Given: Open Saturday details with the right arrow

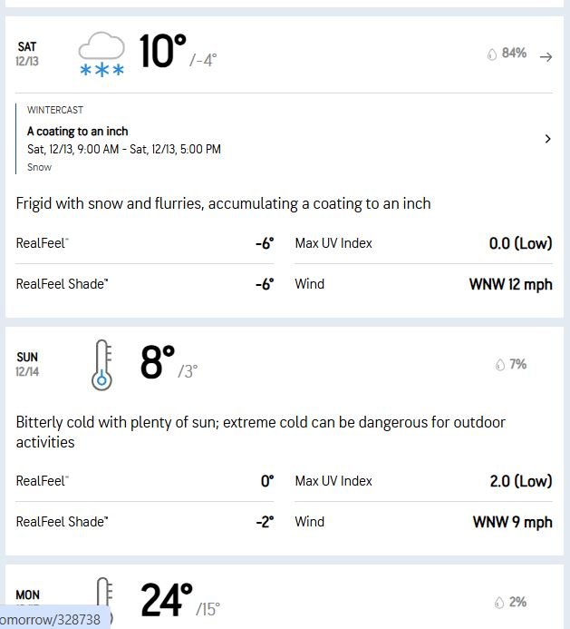Looking at the screenshot, I should coord(546,56).
